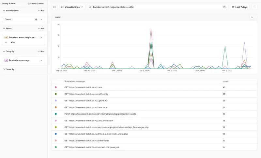Select the GET /.git/config message

point(86,94)
